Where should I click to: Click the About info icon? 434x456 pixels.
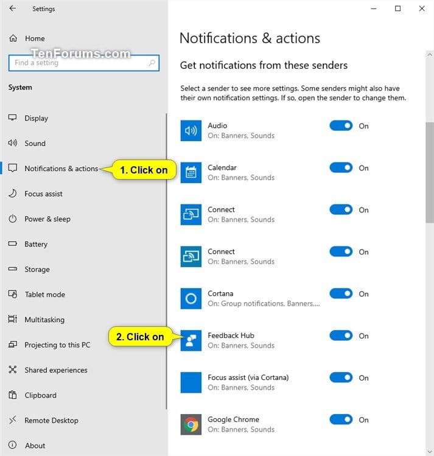[x=13, y=445]
